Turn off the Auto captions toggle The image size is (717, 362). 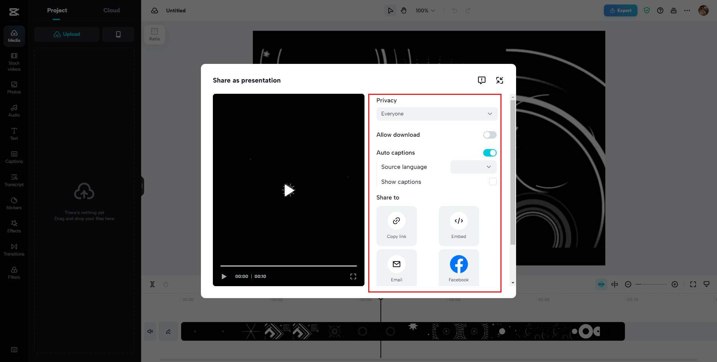point(490,153)
